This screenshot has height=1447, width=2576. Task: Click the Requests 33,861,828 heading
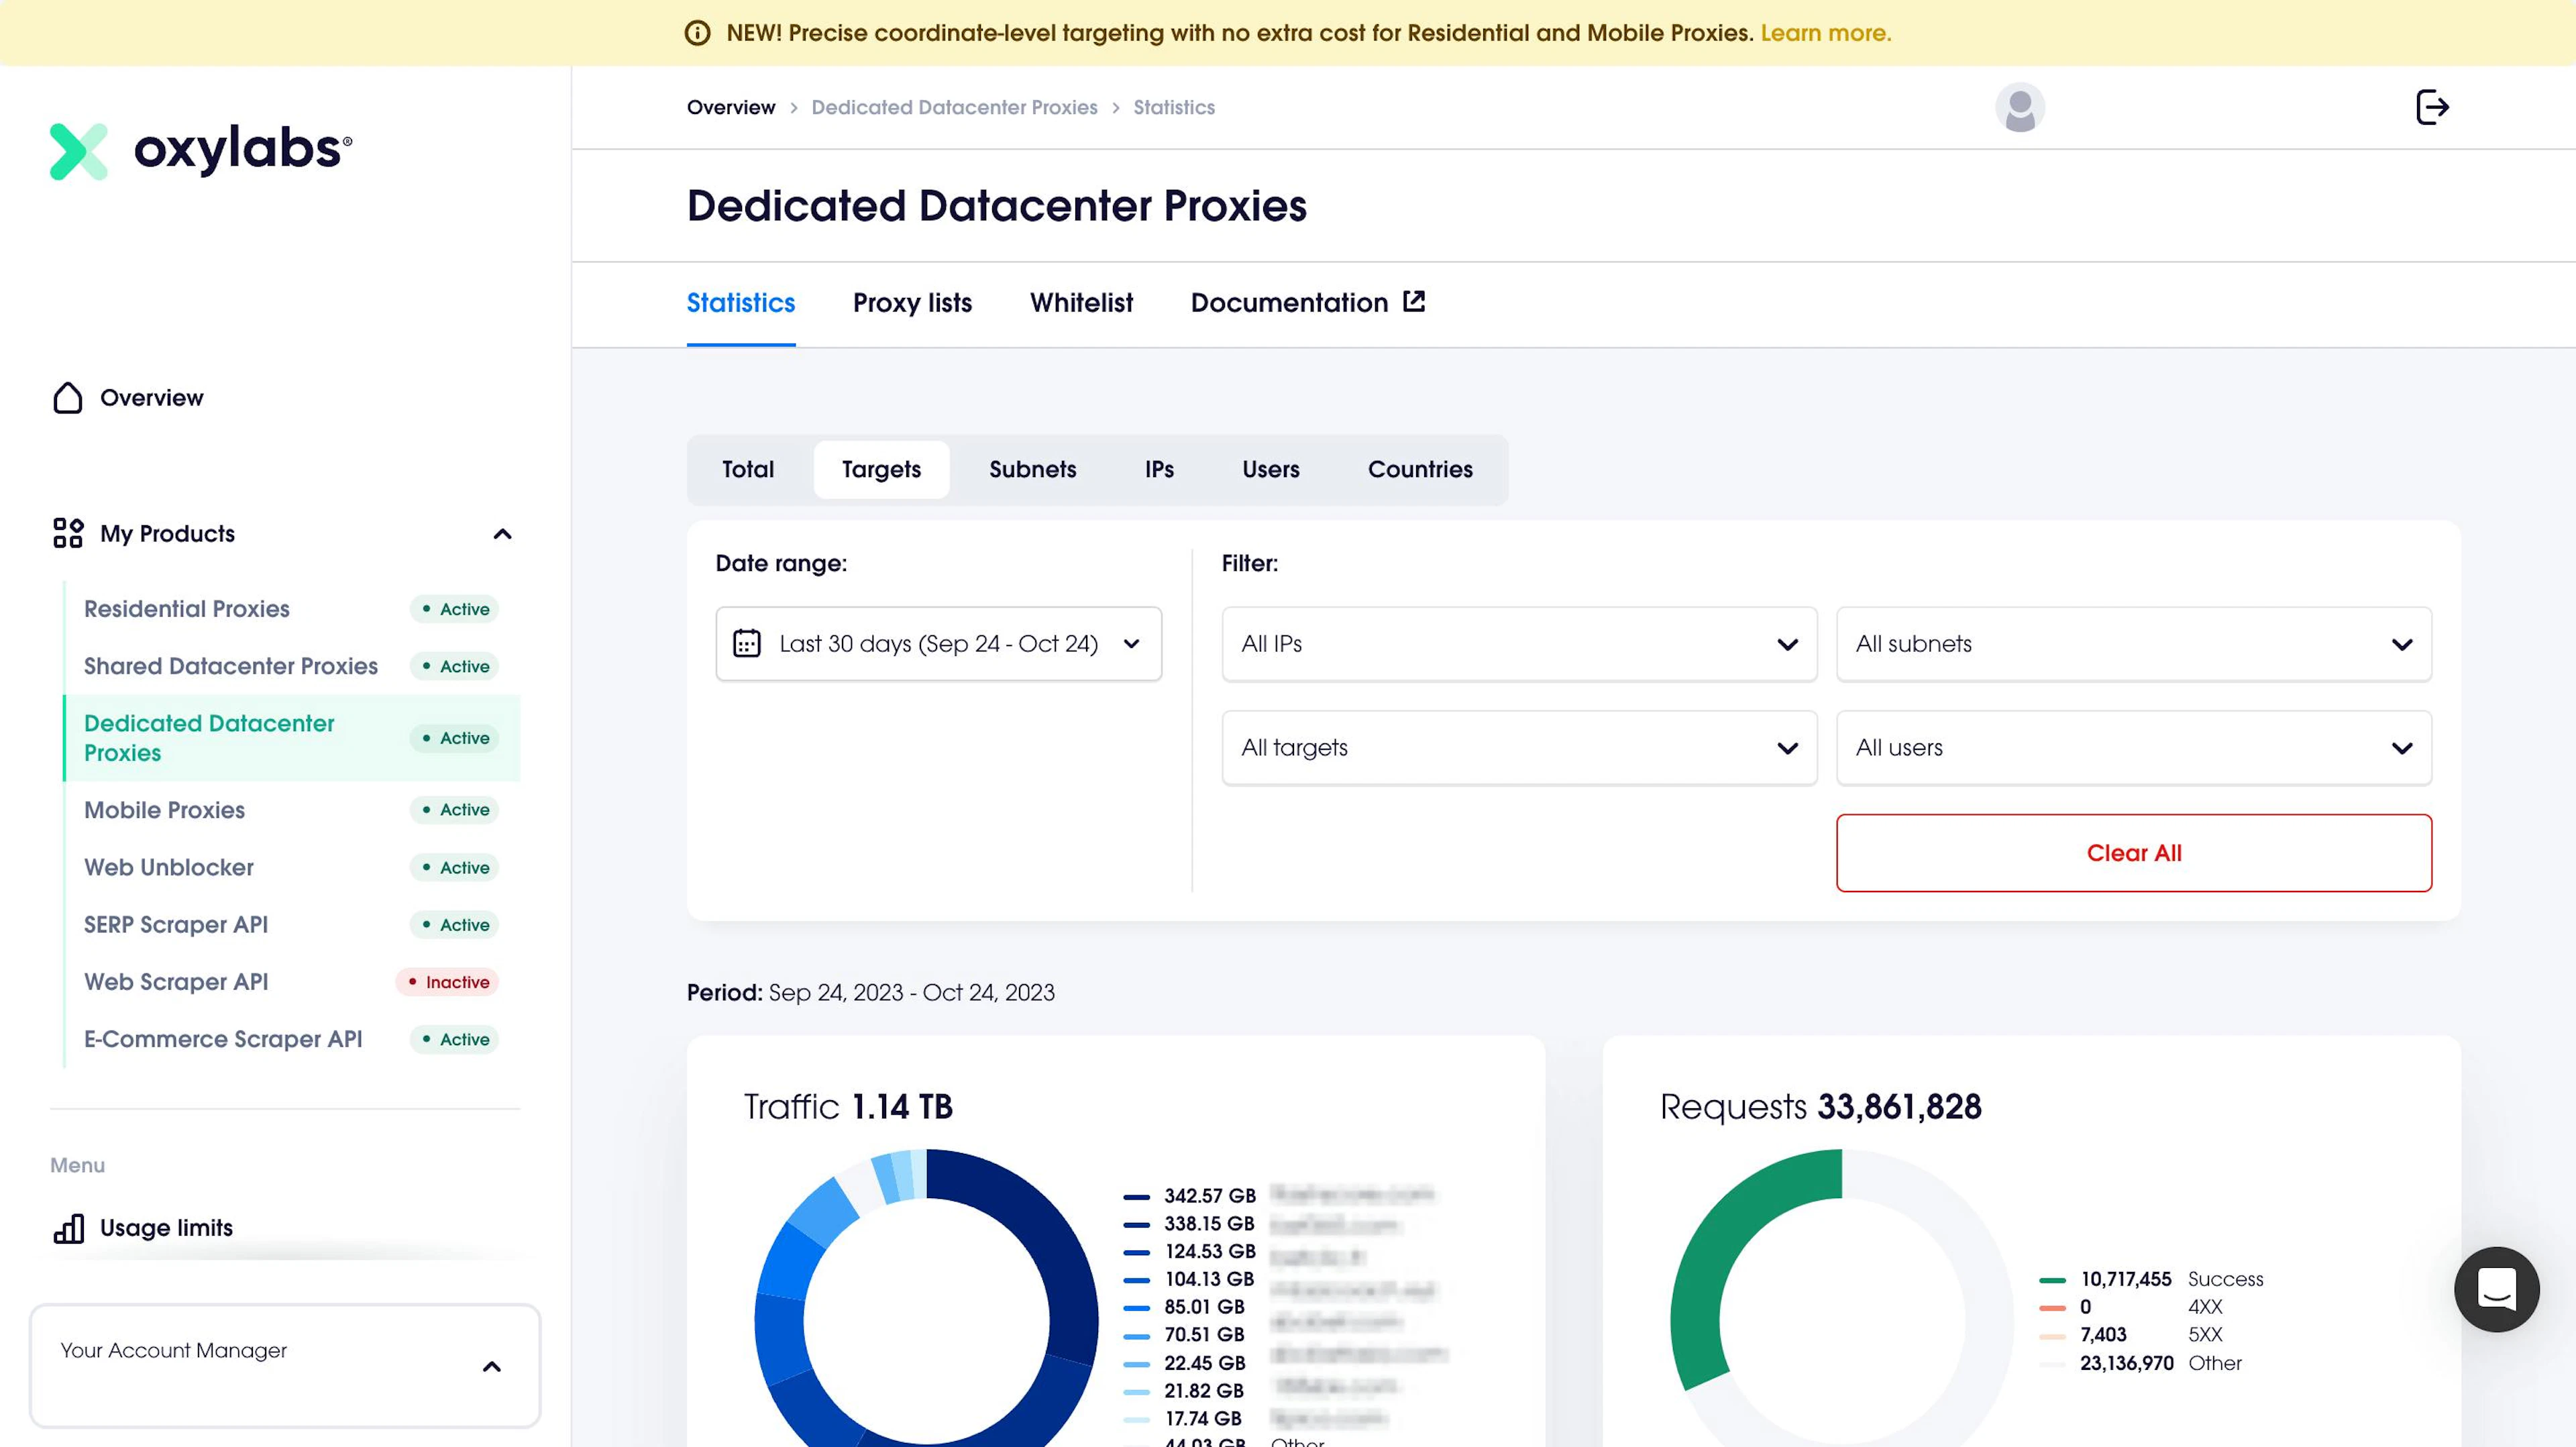1820,1107
